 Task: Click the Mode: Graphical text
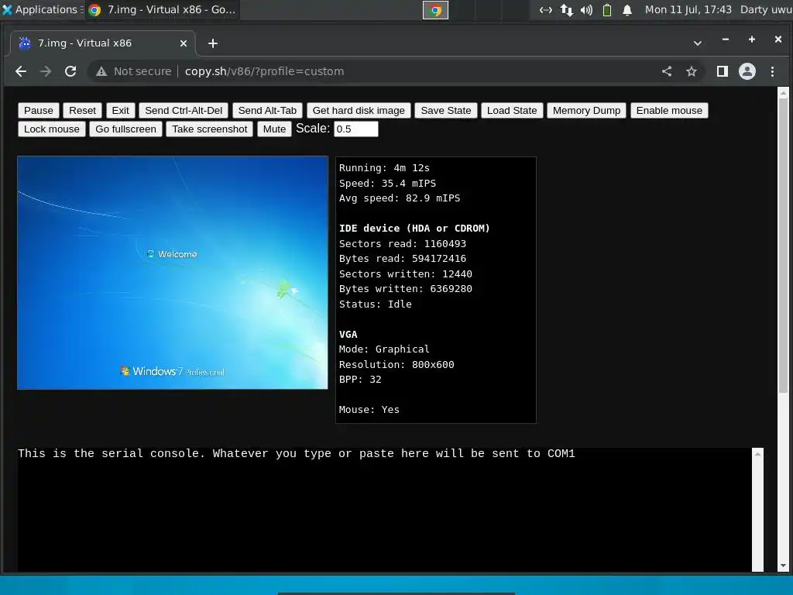384,349
